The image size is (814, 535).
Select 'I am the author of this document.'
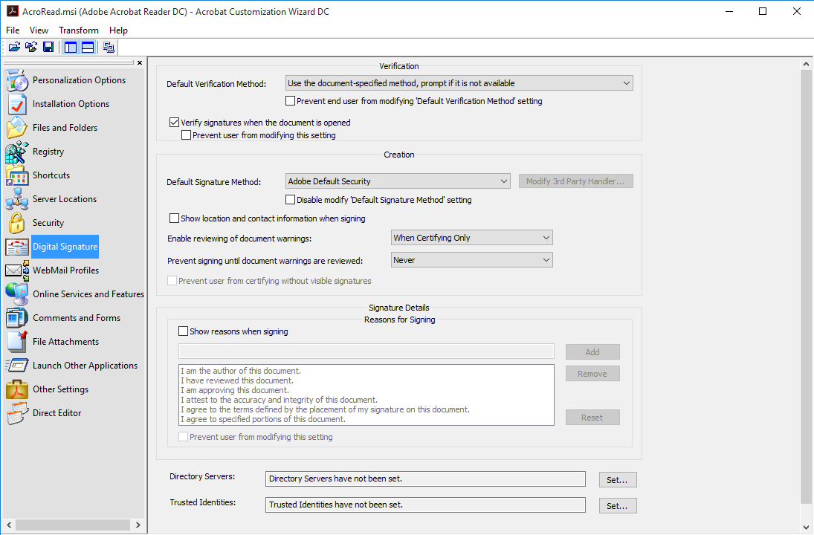pos(241,371)
